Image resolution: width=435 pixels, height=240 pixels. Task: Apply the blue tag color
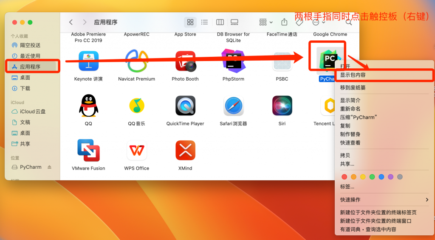[381, 177]
